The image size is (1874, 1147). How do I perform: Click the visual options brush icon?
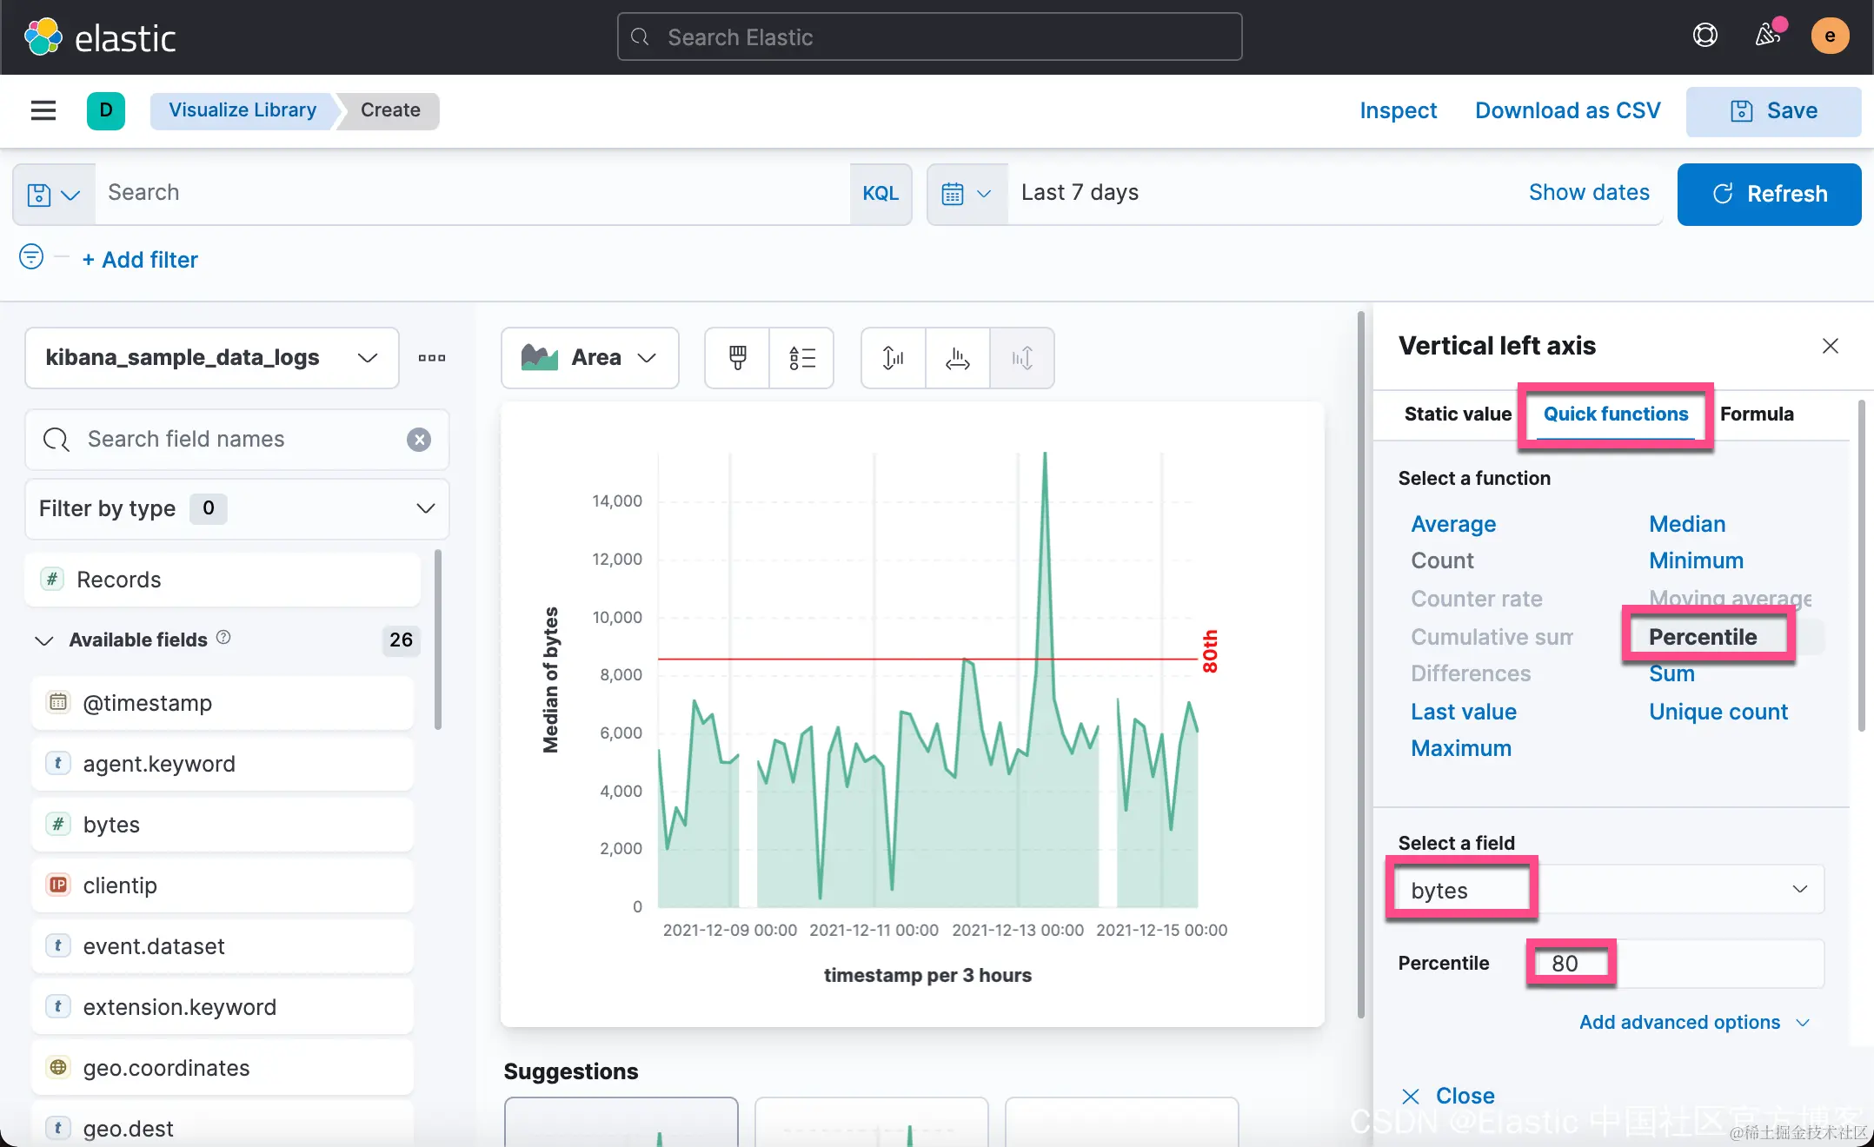point(737,357)
